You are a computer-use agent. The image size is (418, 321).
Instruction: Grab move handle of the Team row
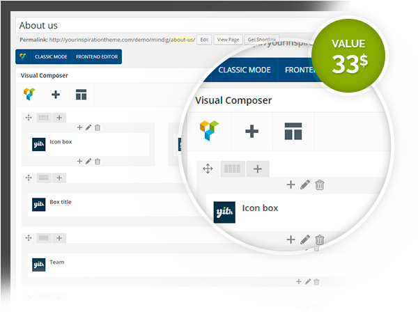coord(29,238)
